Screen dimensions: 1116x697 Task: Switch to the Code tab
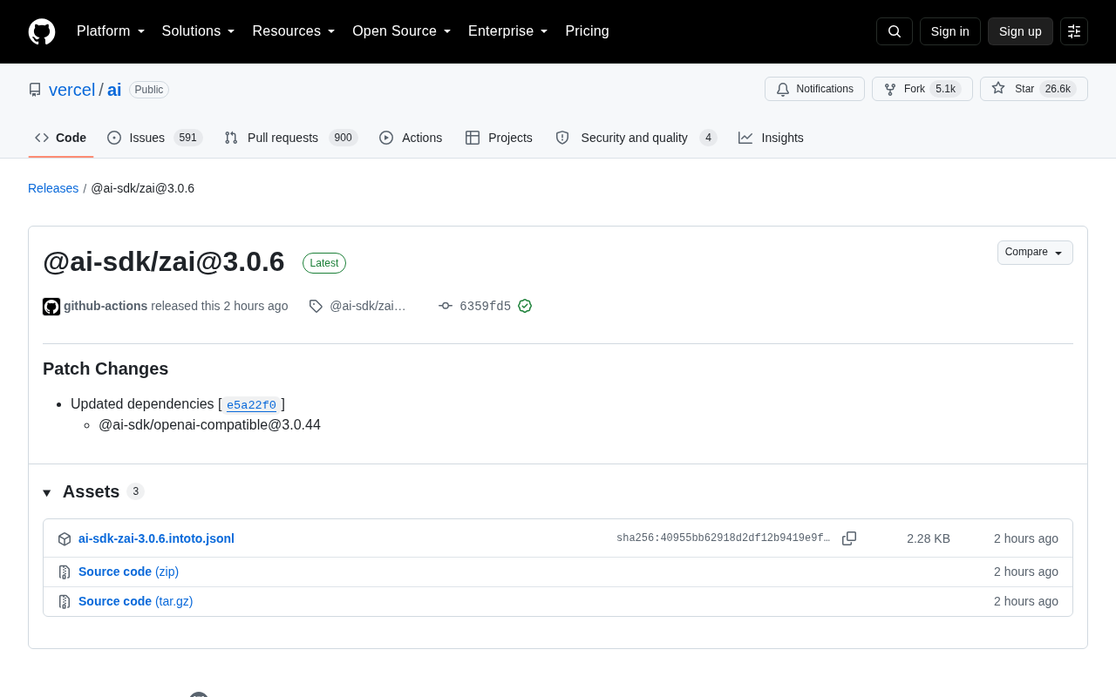pos(61,138)
